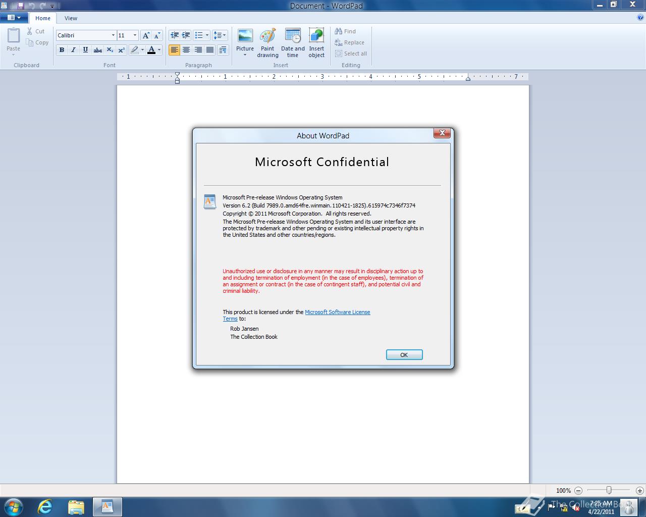This screenshot has height=517, width=646.
Task: Open the Calibri font family dropdown
Action: coord(113,35)
